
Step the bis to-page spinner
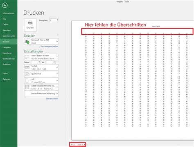click(x=54, y=62)
